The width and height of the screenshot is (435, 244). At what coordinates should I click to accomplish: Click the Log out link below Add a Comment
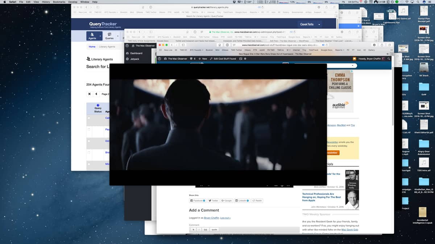(x=225, y=218)
